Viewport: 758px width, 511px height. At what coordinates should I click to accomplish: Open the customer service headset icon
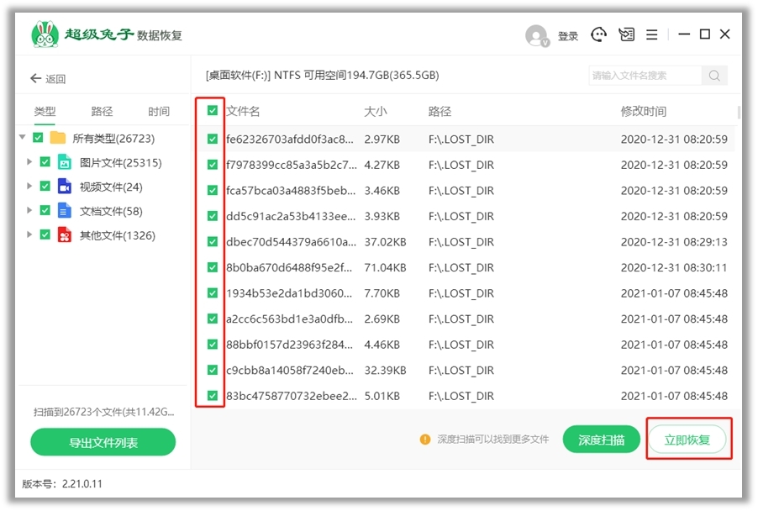(x=598, y=34)
